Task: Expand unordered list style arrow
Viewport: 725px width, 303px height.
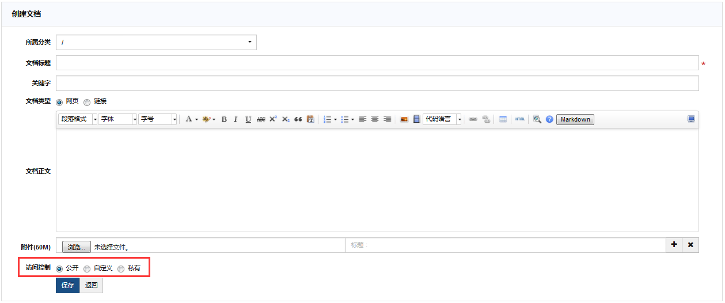Action: click(352, 119)
